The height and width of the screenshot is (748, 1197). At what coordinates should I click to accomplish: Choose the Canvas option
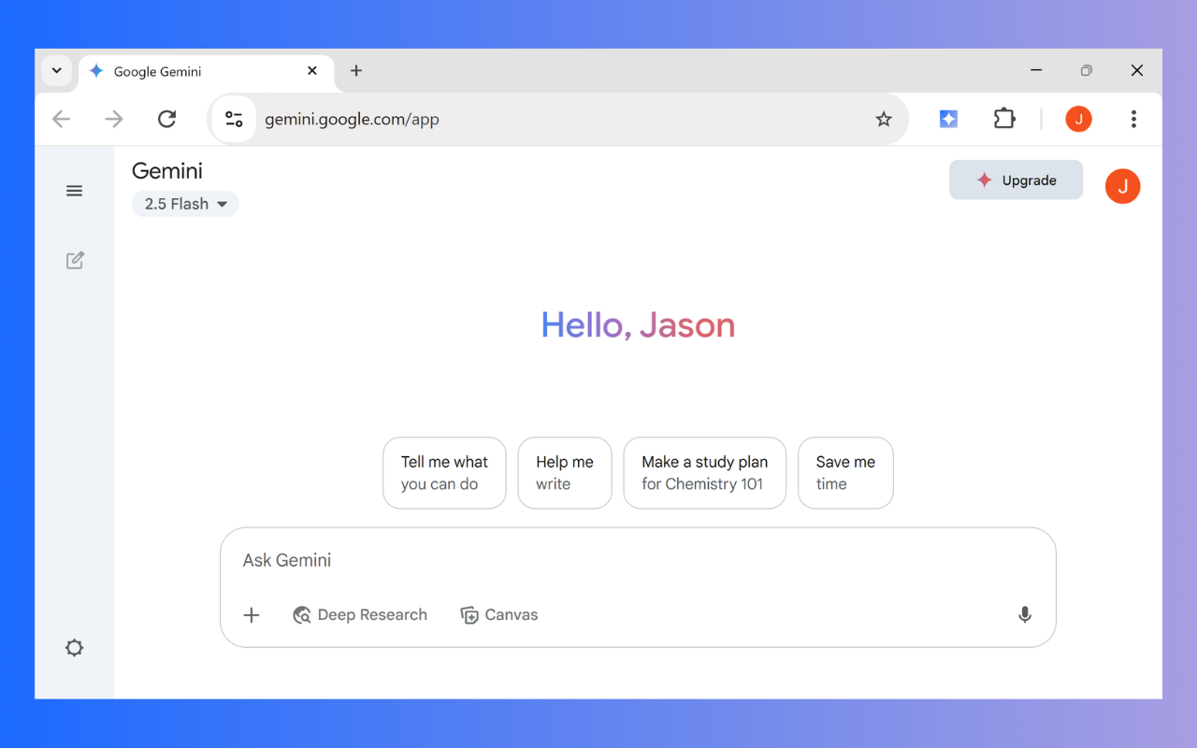pos(499,614)
